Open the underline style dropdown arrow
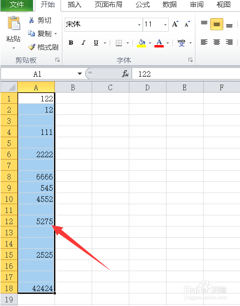This screenshot has height=306, width=240. (x=105, y=43)
